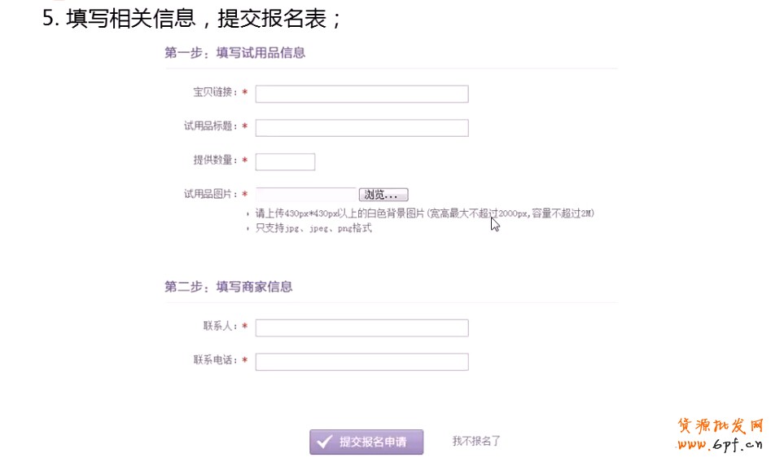Select the 提供数量 quantity field
The image size is (771, 462).
click(x=285, y=161)
